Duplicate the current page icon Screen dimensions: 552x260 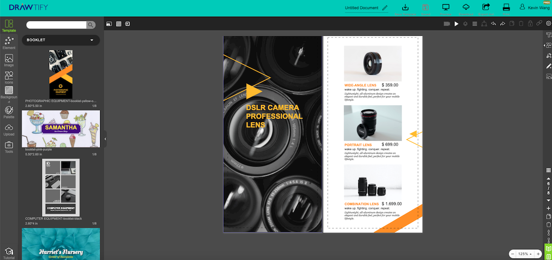(x=548, y=217)
